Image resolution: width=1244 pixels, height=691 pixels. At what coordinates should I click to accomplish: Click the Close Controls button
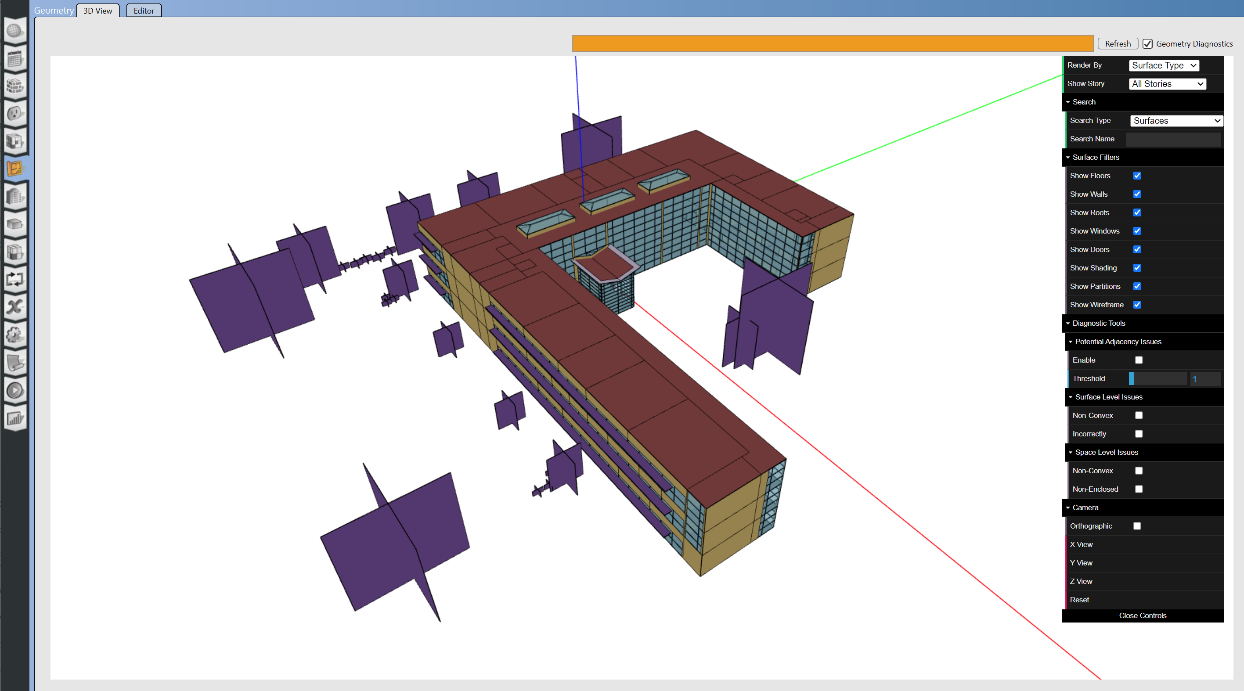[1142, 615]
